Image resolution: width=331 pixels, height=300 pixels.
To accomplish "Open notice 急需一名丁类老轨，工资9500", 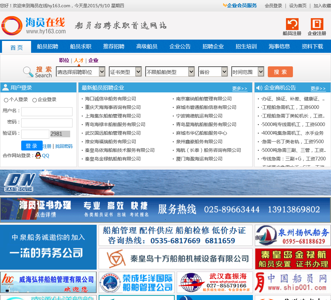I will (x=293, y=142).
